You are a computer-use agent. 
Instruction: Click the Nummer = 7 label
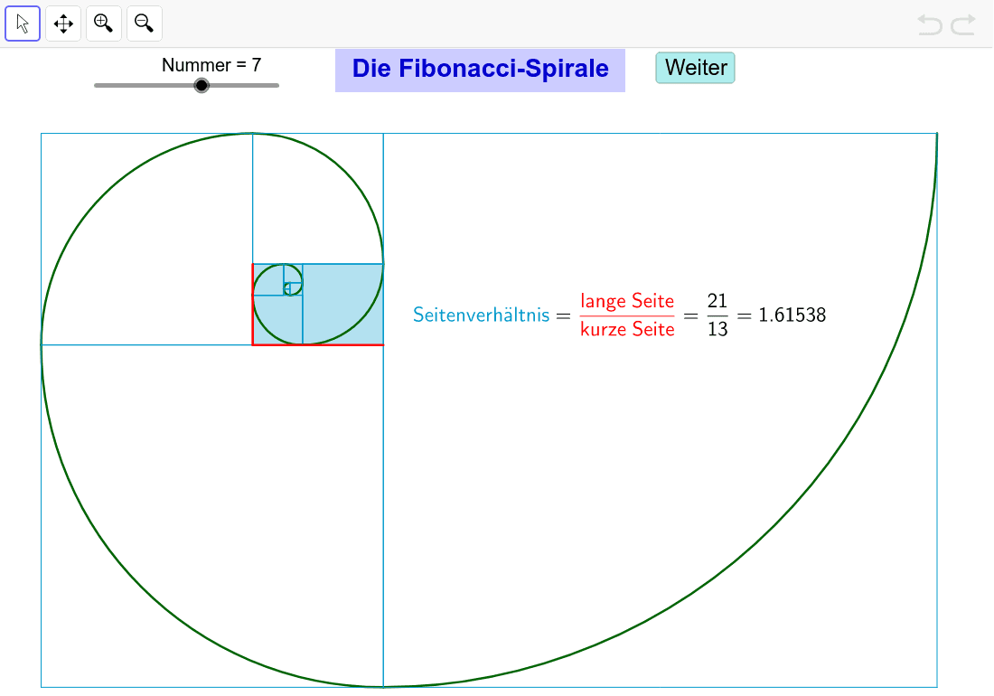click(211, 65)
